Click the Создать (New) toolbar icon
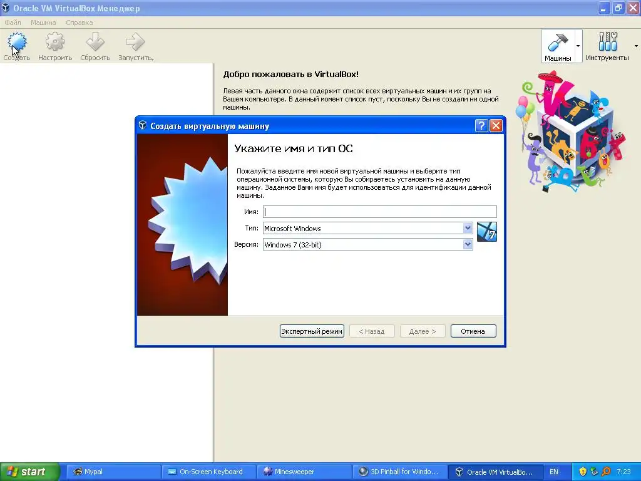 click(x=17, y=42)
